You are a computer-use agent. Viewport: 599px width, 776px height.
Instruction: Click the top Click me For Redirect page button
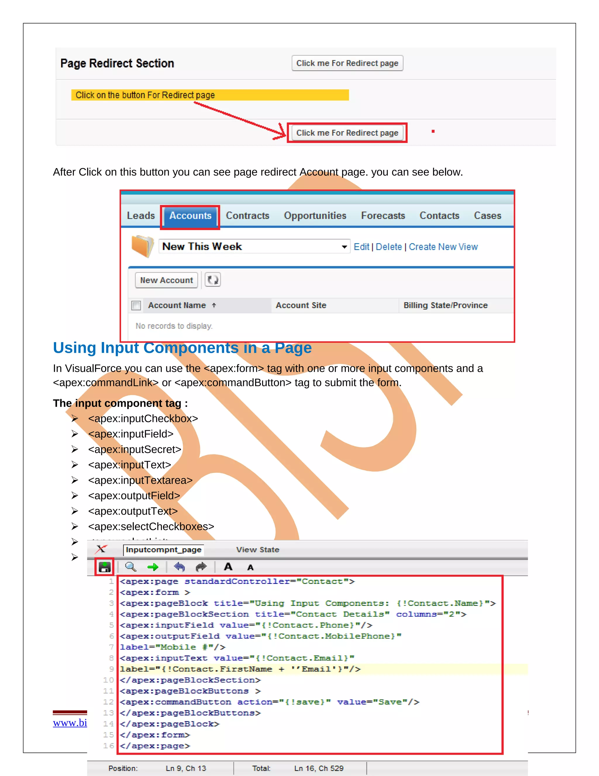[x=347, y=63]
